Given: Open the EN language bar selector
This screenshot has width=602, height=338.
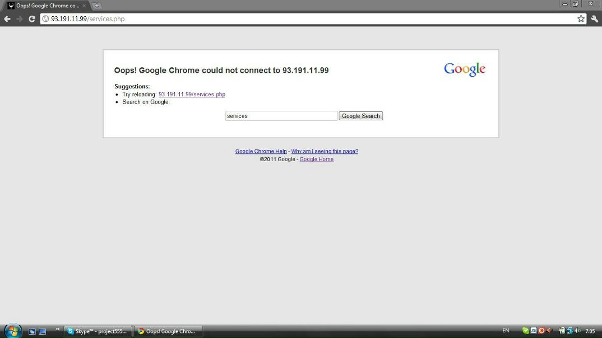Looking at the screenshot, I should coord(506,331).
